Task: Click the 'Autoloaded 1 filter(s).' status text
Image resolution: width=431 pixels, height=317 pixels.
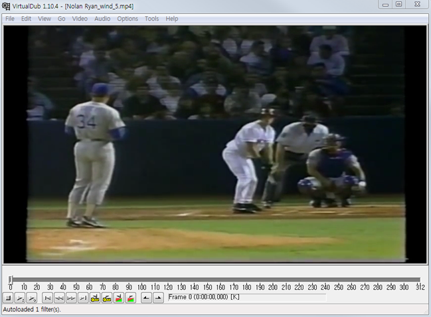Action: coord(32,310)
